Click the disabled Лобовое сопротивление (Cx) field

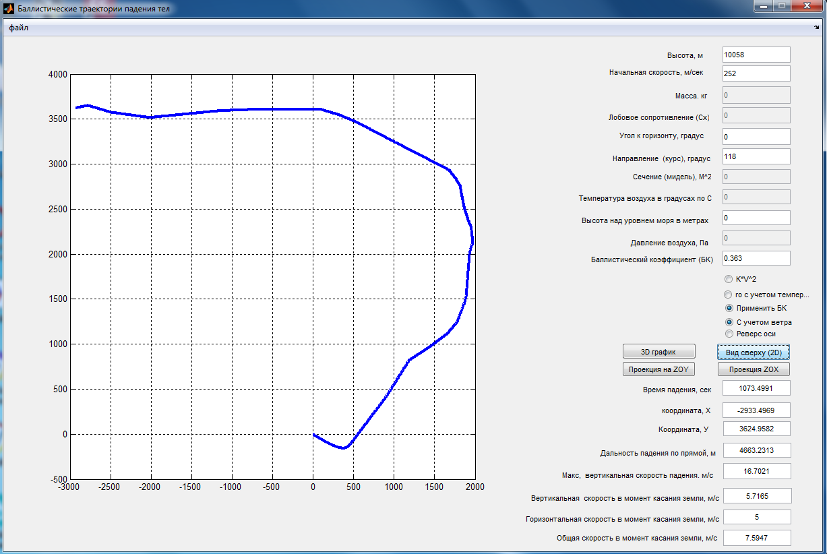[756, 115]
